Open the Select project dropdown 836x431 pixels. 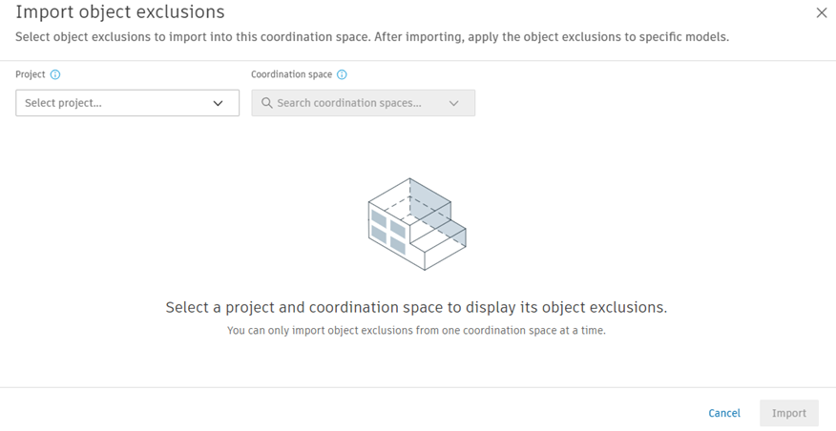tap(128, 103)
